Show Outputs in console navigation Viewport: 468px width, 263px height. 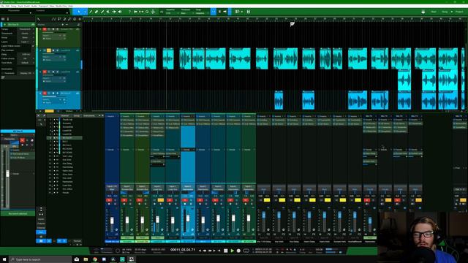point(41,224)
